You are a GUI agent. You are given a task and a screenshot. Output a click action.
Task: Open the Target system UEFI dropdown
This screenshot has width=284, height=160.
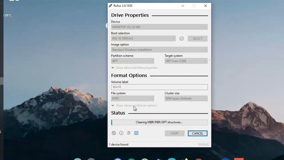[186, 61]
